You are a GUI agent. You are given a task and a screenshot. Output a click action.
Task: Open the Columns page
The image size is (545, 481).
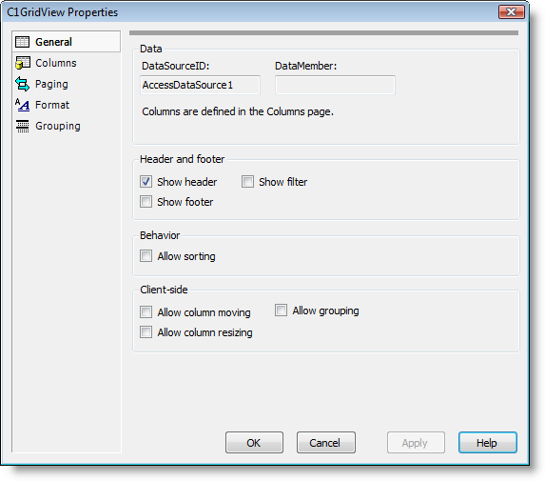(56, 63)
